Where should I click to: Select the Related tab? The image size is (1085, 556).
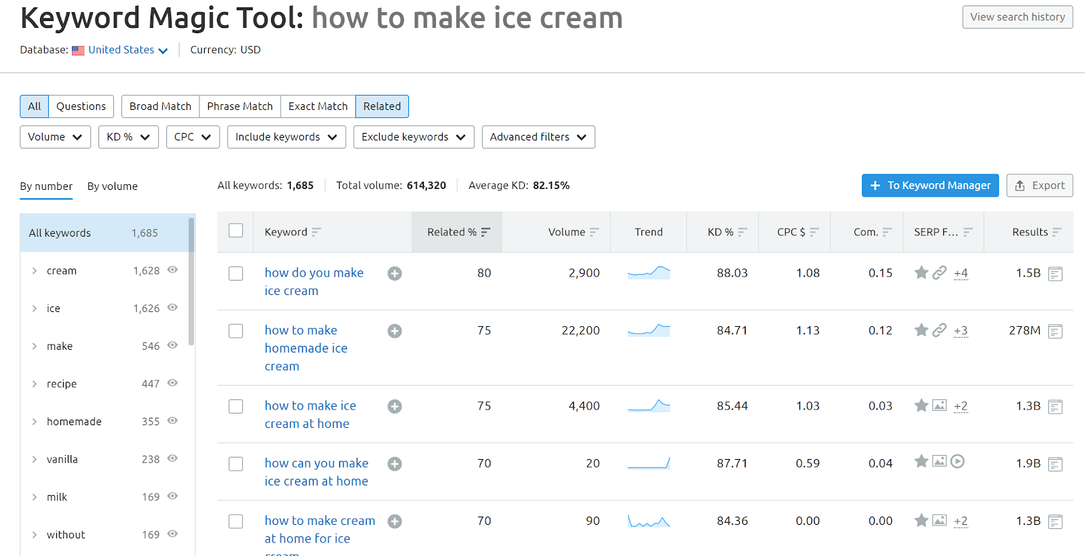pos(382,106)
